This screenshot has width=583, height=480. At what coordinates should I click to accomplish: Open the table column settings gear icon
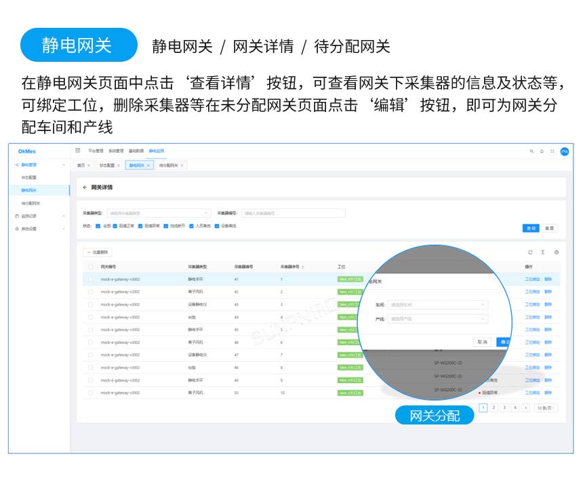pos(558,252)
